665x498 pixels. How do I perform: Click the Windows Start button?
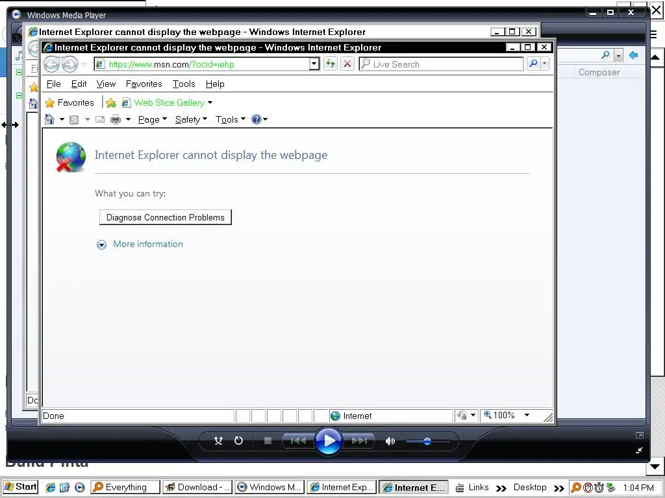[20, 487]
